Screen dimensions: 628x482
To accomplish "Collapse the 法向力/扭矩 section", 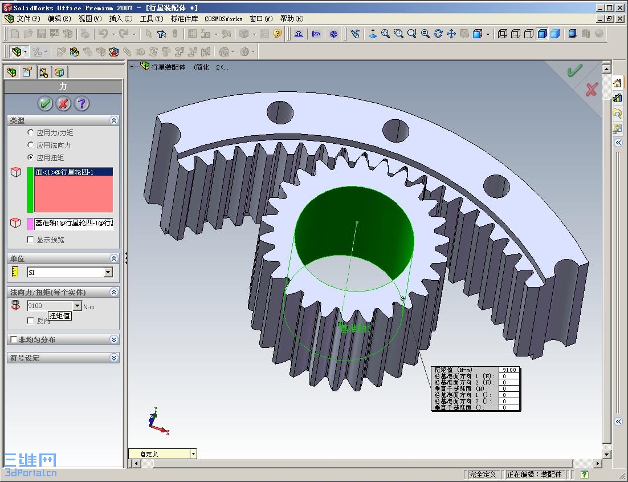I will pos(114,292).
